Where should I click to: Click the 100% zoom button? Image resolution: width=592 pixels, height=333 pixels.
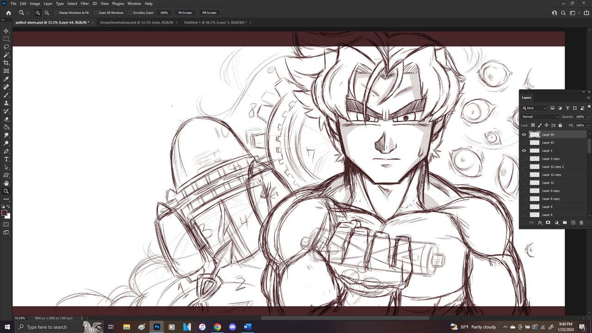(164, 12)
